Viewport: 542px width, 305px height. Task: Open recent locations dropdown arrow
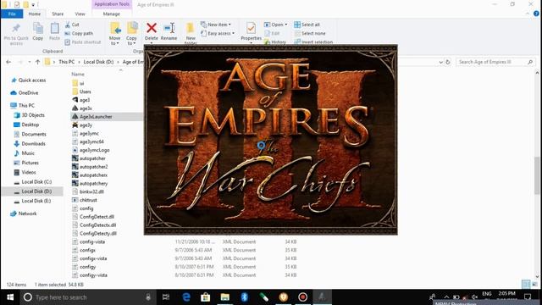click(x=30, y=62)
